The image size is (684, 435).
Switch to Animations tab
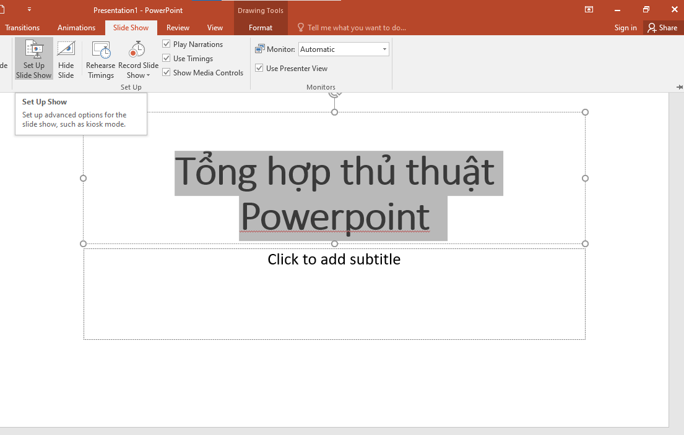coord(76,27)
